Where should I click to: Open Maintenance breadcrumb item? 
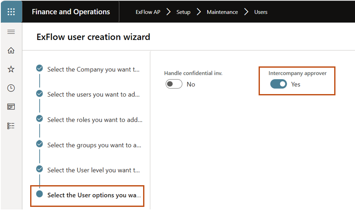click(x=222, y=12)
